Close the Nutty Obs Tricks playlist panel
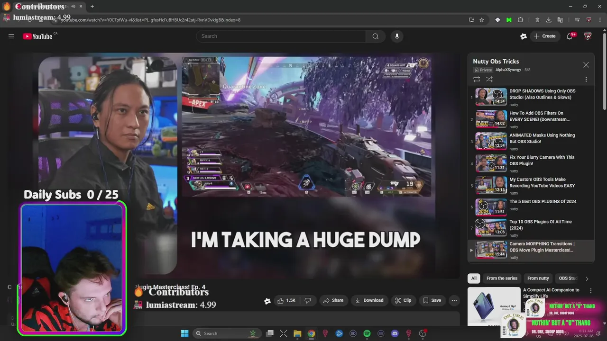 [586, 65]
